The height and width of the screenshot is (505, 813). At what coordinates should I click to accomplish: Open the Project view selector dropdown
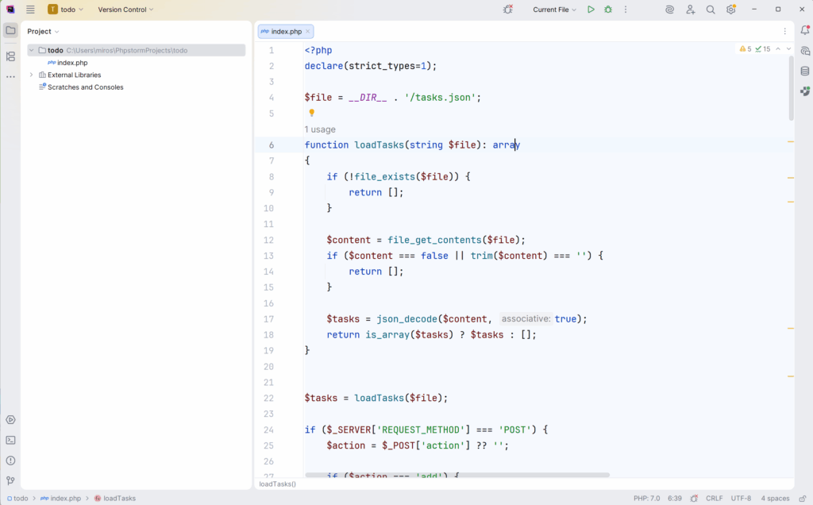43,31
